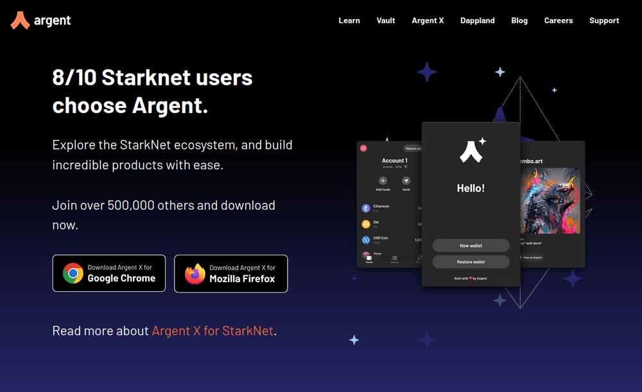Open the Careers page
Viewport: 642px width, 392px height.
(559, 21)
